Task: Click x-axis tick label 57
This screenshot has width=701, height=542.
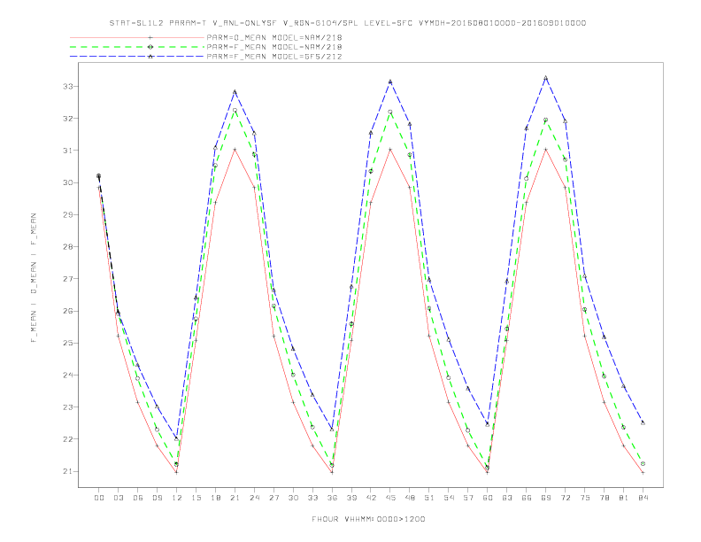Action: 468,498
